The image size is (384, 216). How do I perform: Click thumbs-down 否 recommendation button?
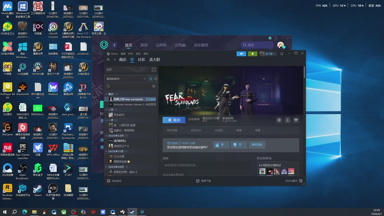tap(239, 145)
